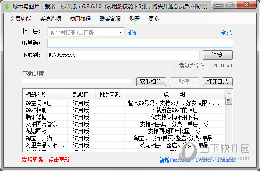Minimize the window
Screen dimensions: 260x171
pyautogui.click(x=218, y=5)
